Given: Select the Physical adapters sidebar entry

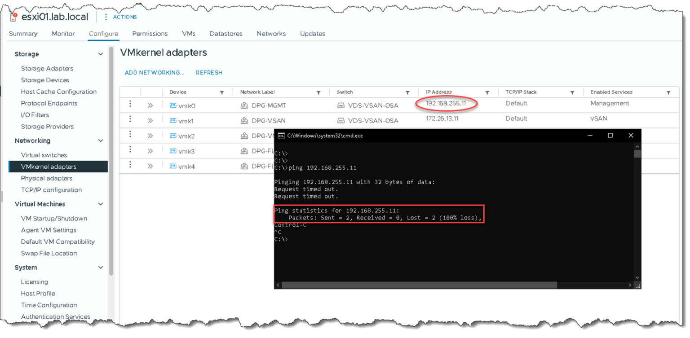Looking at the screenshot, I should click(x=45, y=178).
